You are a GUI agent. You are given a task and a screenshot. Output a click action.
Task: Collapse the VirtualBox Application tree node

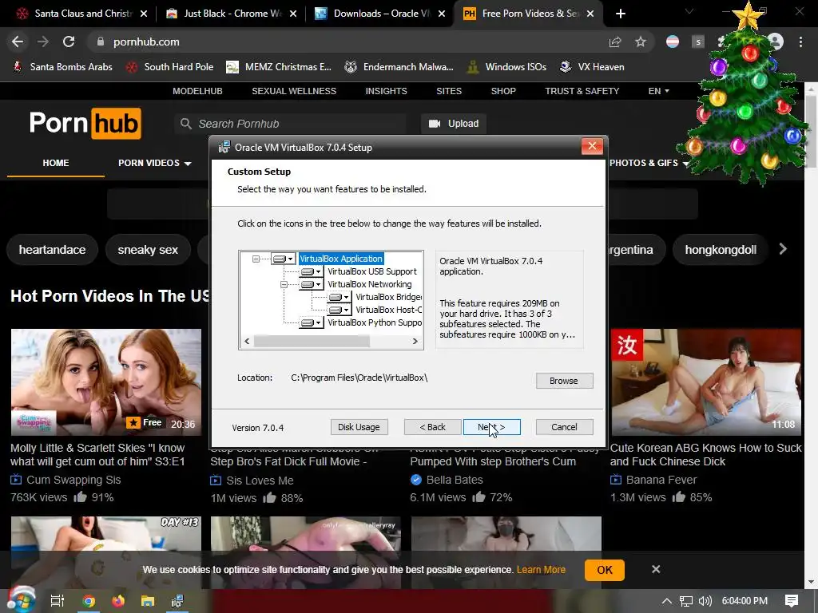256,259
